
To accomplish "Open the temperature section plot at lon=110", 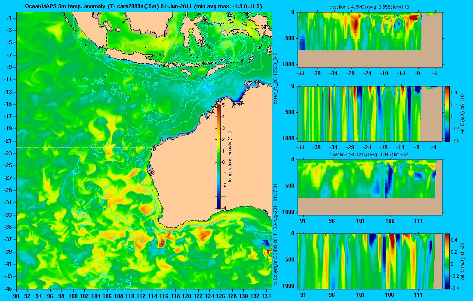I will (x=370, y=40).
